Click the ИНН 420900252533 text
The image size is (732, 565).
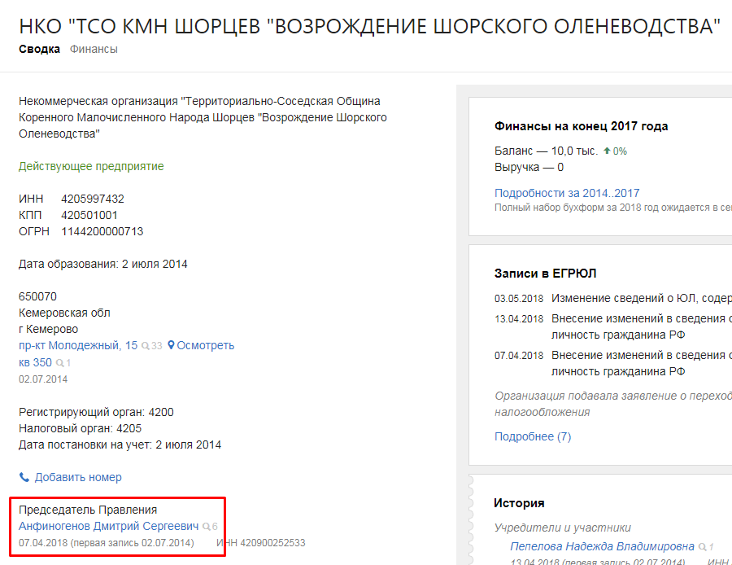(x=261, y=543)
